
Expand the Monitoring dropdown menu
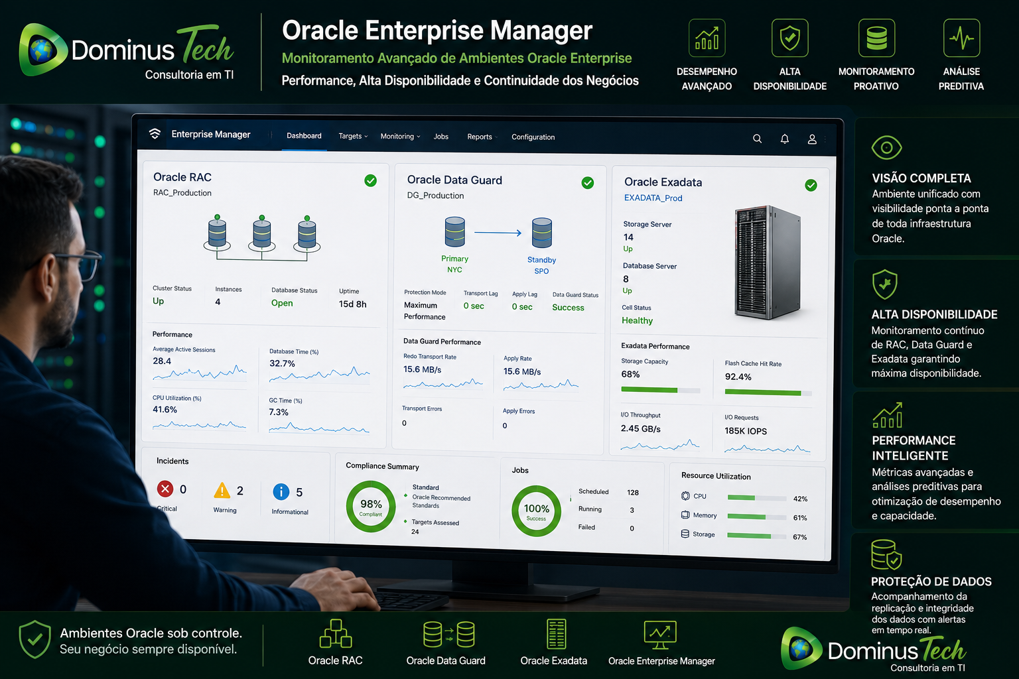click(400, 137)
